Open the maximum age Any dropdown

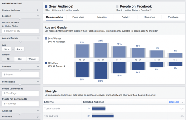(19, 49)
